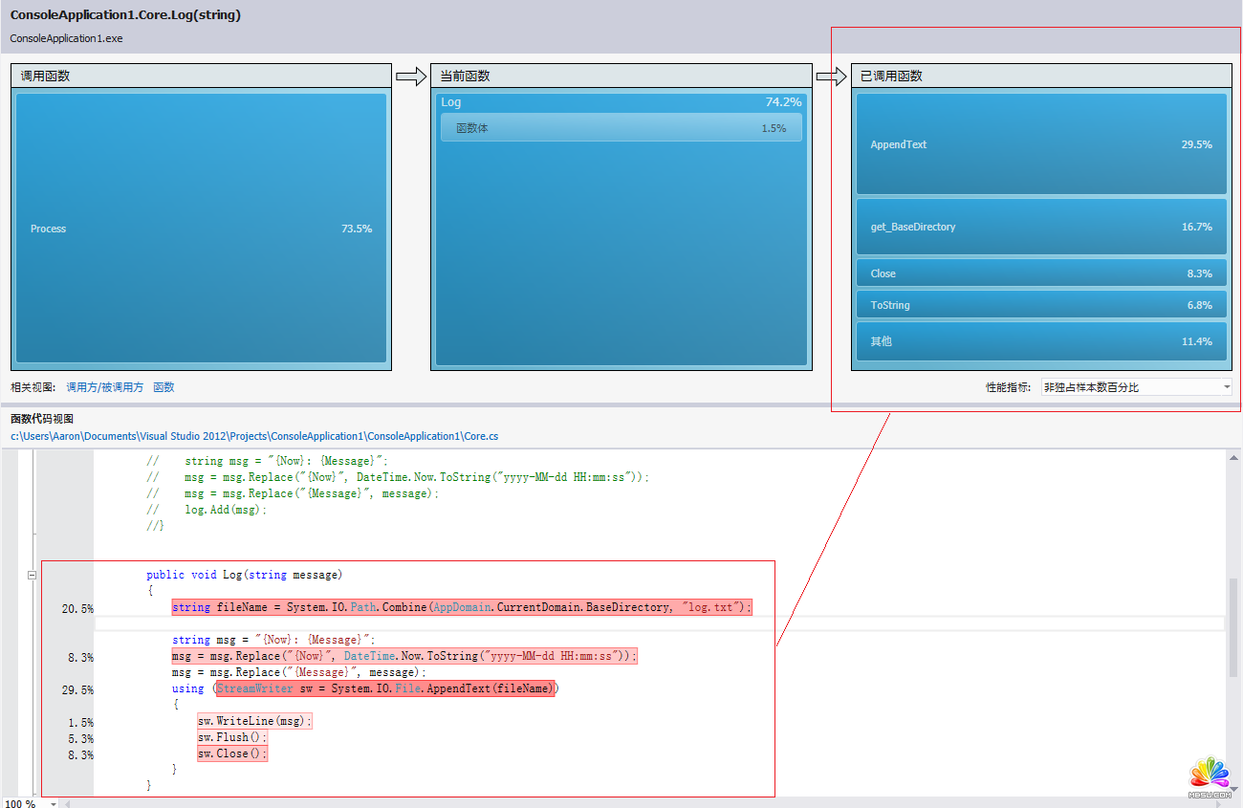Click the highlighted Path.Combine fileName line

click(462, 607)
